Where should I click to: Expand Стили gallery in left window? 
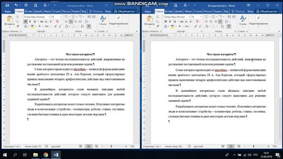pyautogui.click(x=103, y=21)
